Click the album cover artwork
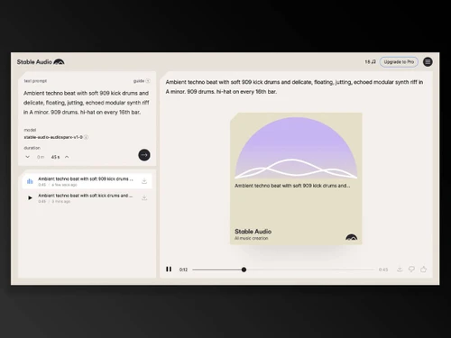Viewport: 451px width, 338px height. tap(296, 178)
